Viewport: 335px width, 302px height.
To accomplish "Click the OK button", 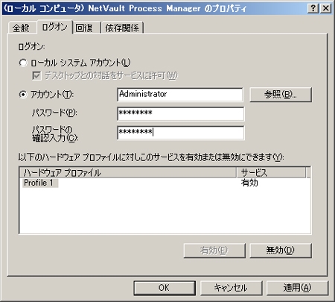I will [x=165, y=288].
